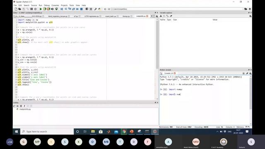Open the PYTHONPATH manager icon
265x149 pixels.
click(x=99, y=9)
